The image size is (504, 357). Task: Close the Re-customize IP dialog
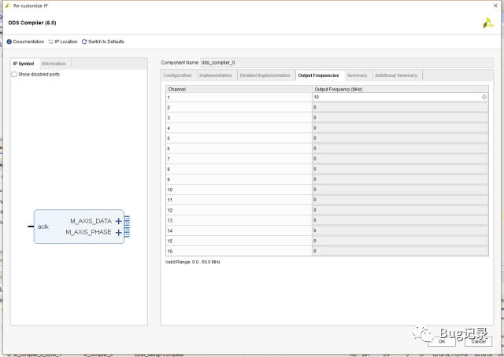pos(495,6)
